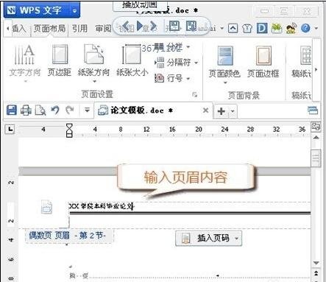Close the 论文模板.doc document tab
The image size is (326, 282).
point(206,110)
